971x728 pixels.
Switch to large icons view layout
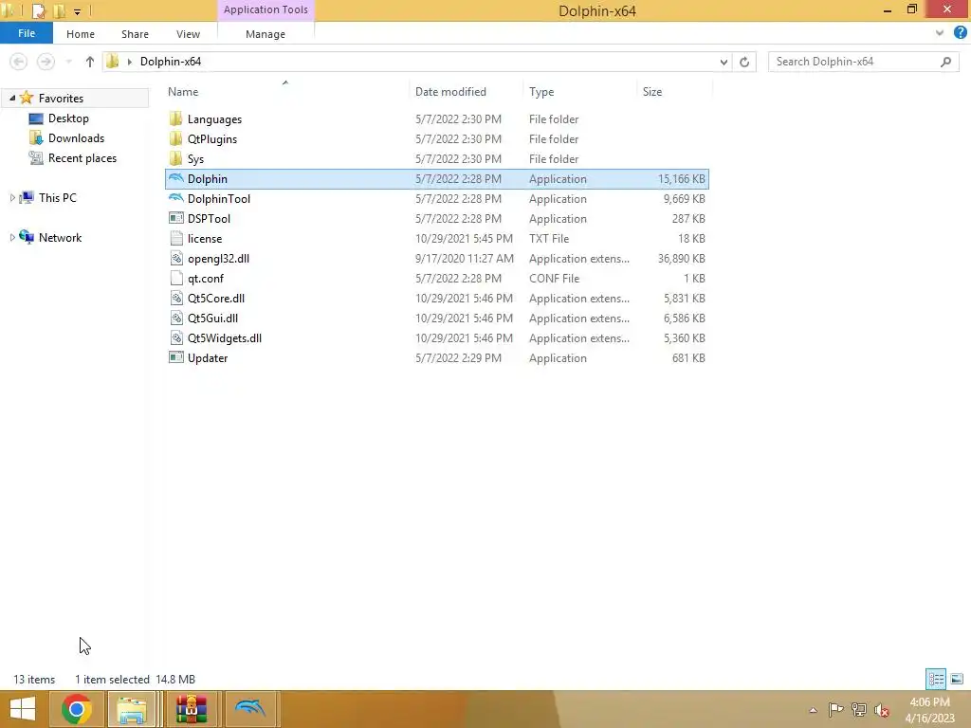click(x=957, y=679)
